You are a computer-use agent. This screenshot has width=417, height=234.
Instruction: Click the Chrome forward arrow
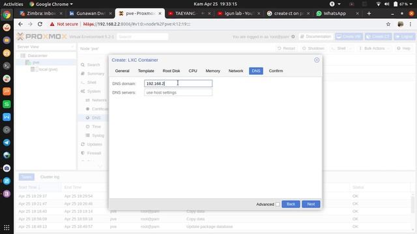pos(30,24)
